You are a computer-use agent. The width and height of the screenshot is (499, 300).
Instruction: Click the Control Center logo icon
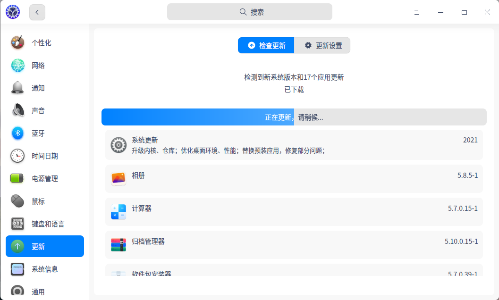click(13, 12)
